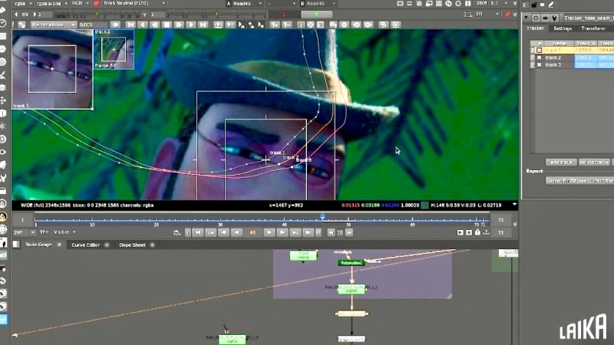The width and height of the screenshot is (614, 345).
Task: Toggle the Tracker_nose_seam properties collapse arrow
Action: pos(527,18)
